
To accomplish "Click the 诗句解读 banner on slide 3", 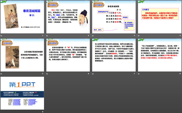I will pos(99,5).
